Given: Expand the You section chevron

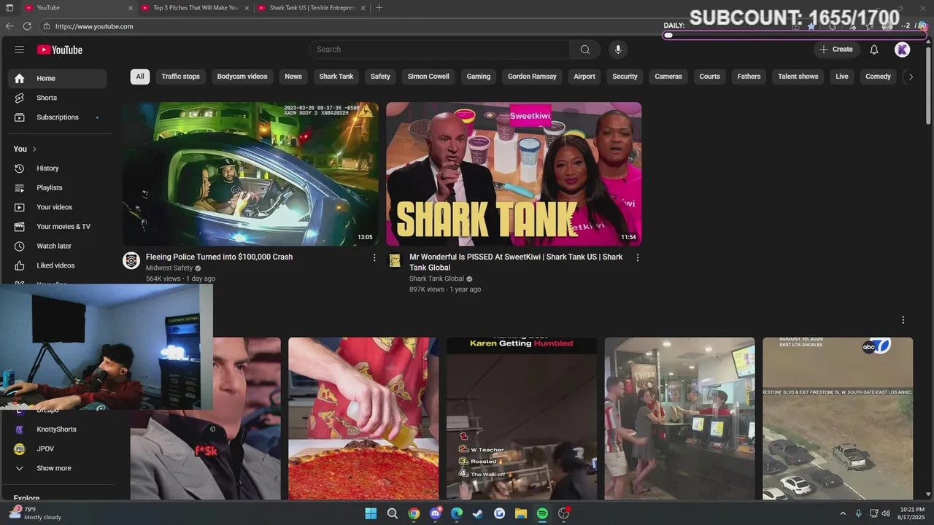Looking at the screenshot, I should tap(34, 149).
